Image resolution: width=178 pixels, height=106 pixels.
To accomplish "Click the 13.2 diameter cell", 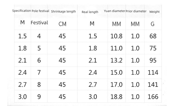I will pyautogui.click(x=116, y=61).
